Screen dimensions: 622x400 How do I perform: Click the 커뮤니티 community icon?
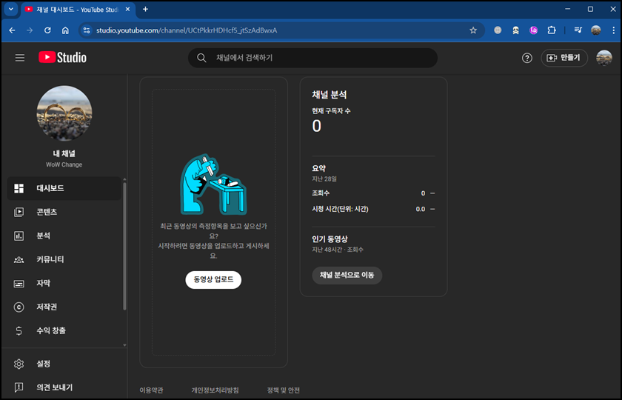pos(19,259)
